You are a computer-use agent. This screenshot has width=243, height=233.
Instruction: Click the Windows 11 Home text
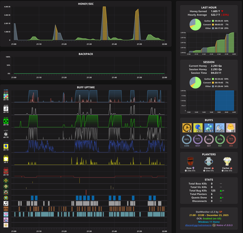(x=209, y=222)
